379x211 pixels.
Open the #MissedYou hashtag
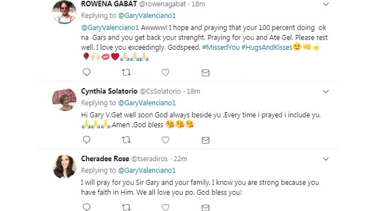point(221,48)
